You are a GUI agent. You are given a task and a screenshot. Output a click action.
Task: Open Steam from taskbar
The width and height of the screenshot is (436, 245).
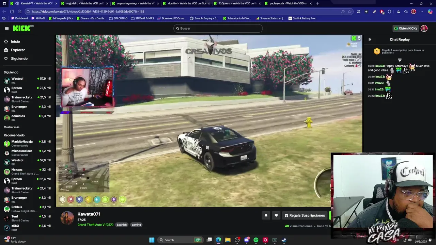coord(284,240)
